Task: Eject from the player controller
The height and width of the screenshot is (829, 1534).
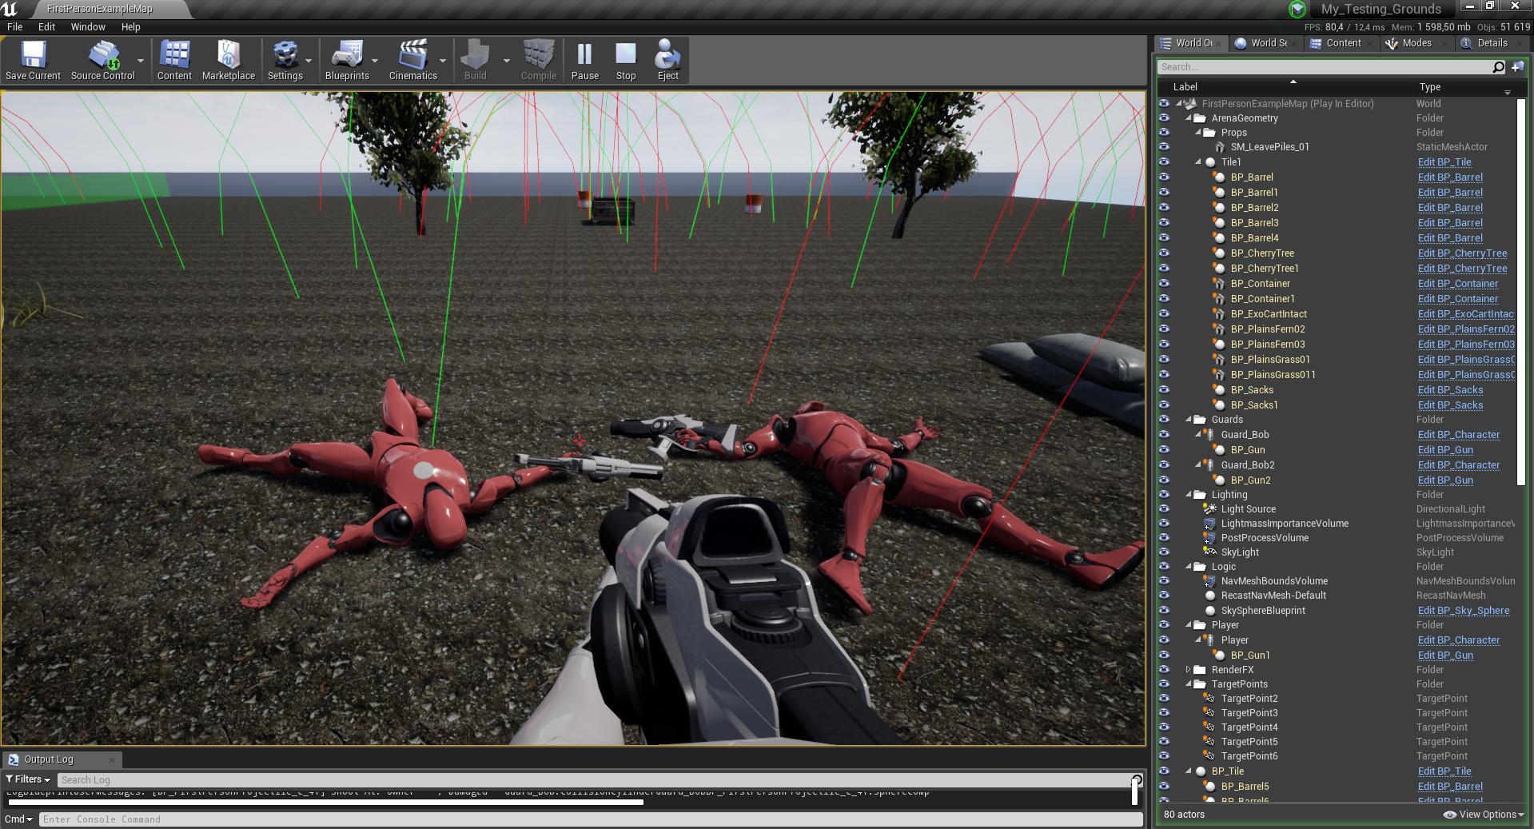Action: pos(667,60)
